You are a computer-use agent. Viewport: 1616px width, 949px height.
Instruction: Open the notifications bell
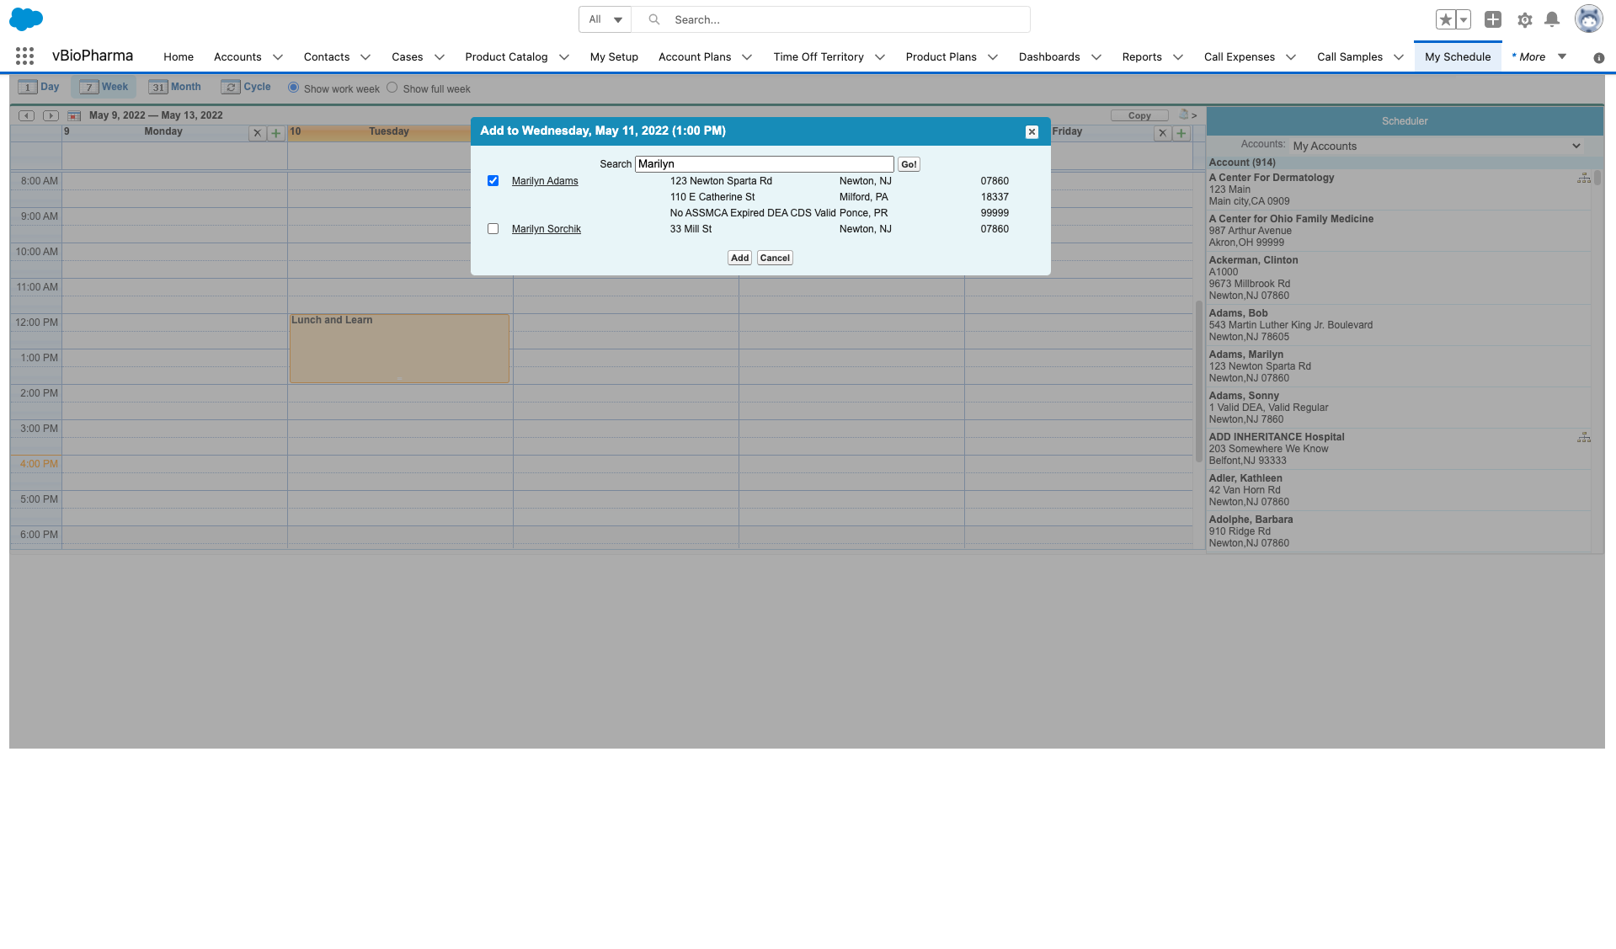[x=1552, y=19]
